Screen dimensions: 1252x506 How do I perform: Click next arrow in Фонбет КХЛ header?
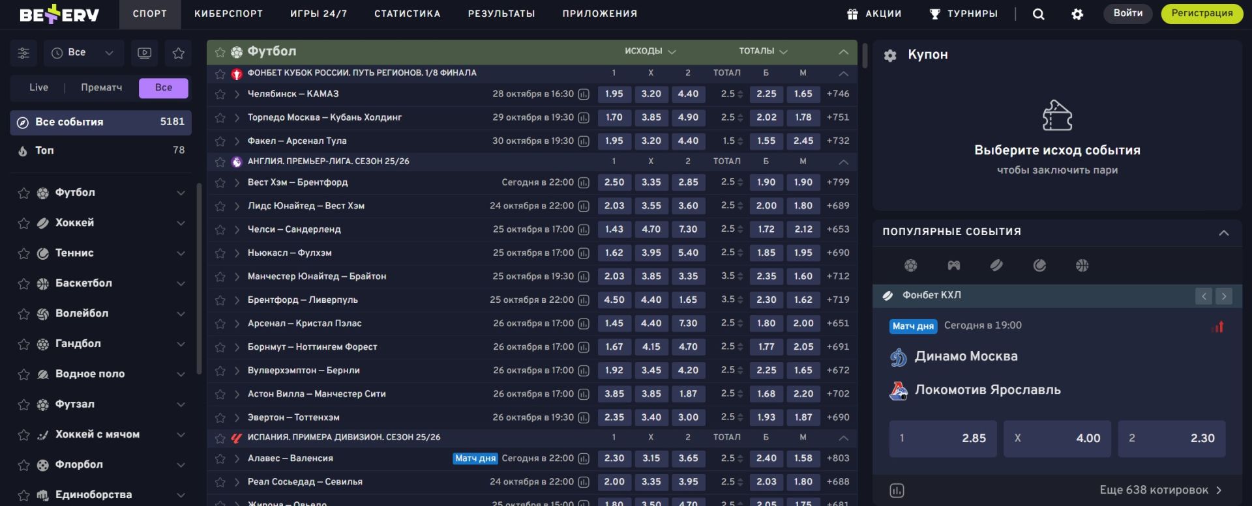(x=1224, y=296)
